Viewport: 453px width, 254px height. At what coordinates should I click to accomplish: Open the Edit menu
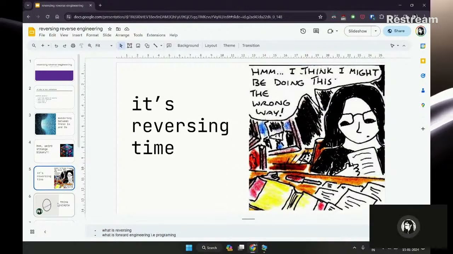point(52,35)
